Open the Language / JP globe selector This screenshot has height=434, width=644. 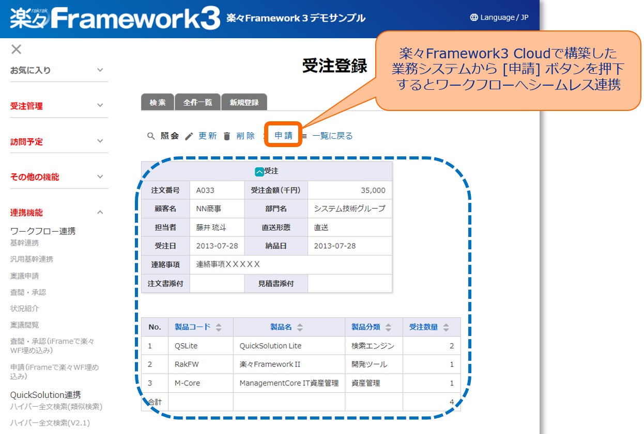499,18
